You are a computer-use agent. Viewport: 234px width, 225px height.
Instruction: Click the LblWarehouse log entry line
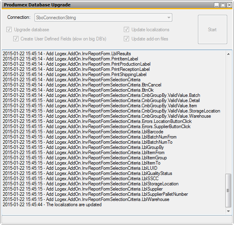tap(86, 199)
